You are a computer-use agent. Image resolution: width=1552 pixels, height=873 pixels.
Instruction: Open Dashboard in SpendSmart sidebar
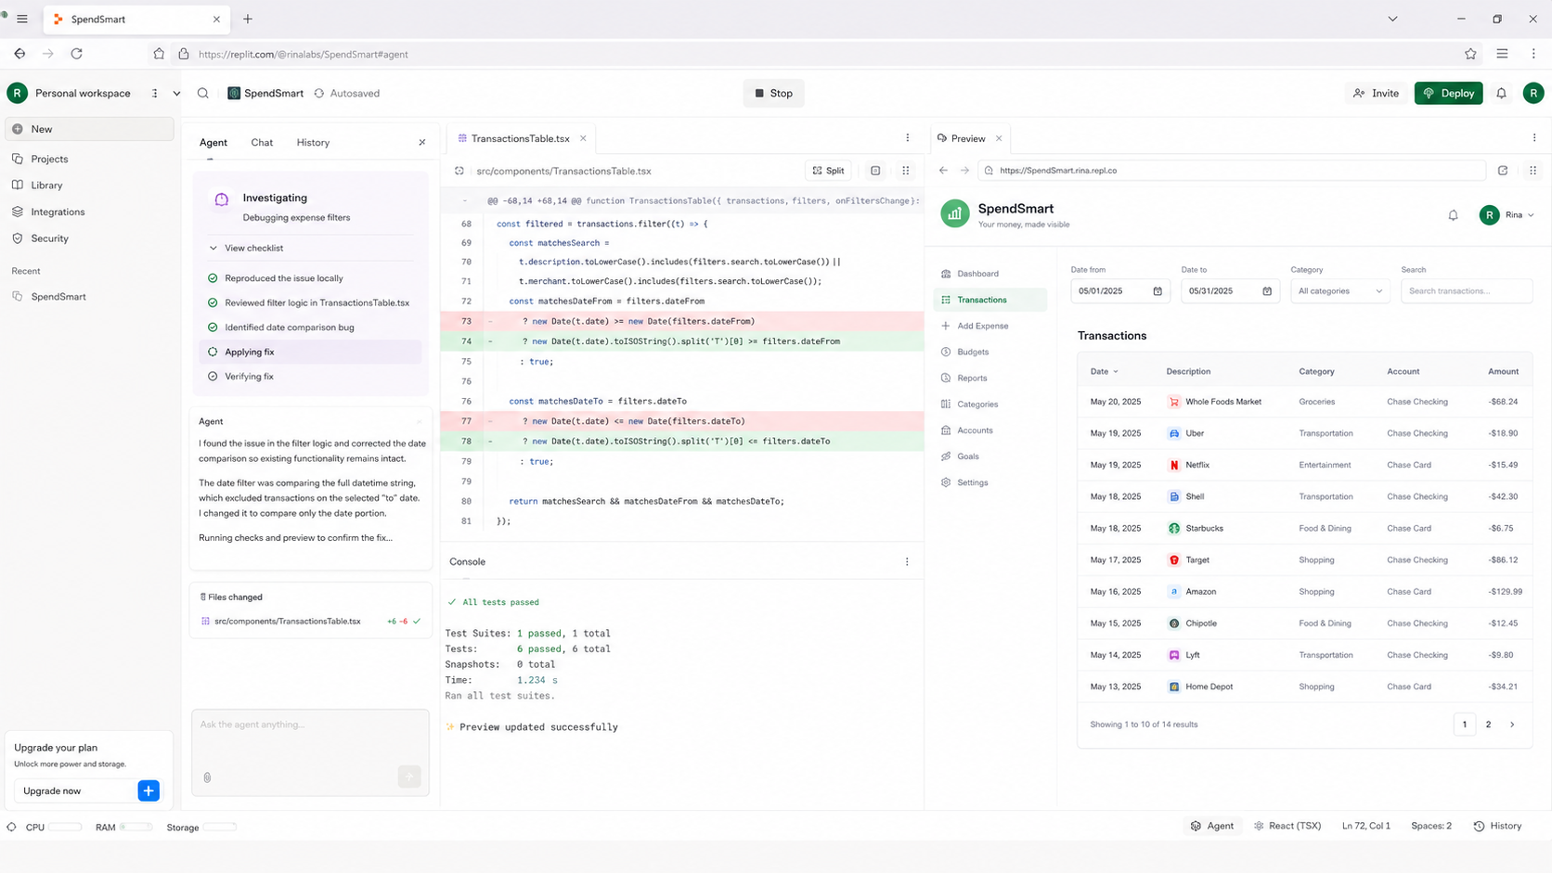pyautogui.click(x=977, y=274)
